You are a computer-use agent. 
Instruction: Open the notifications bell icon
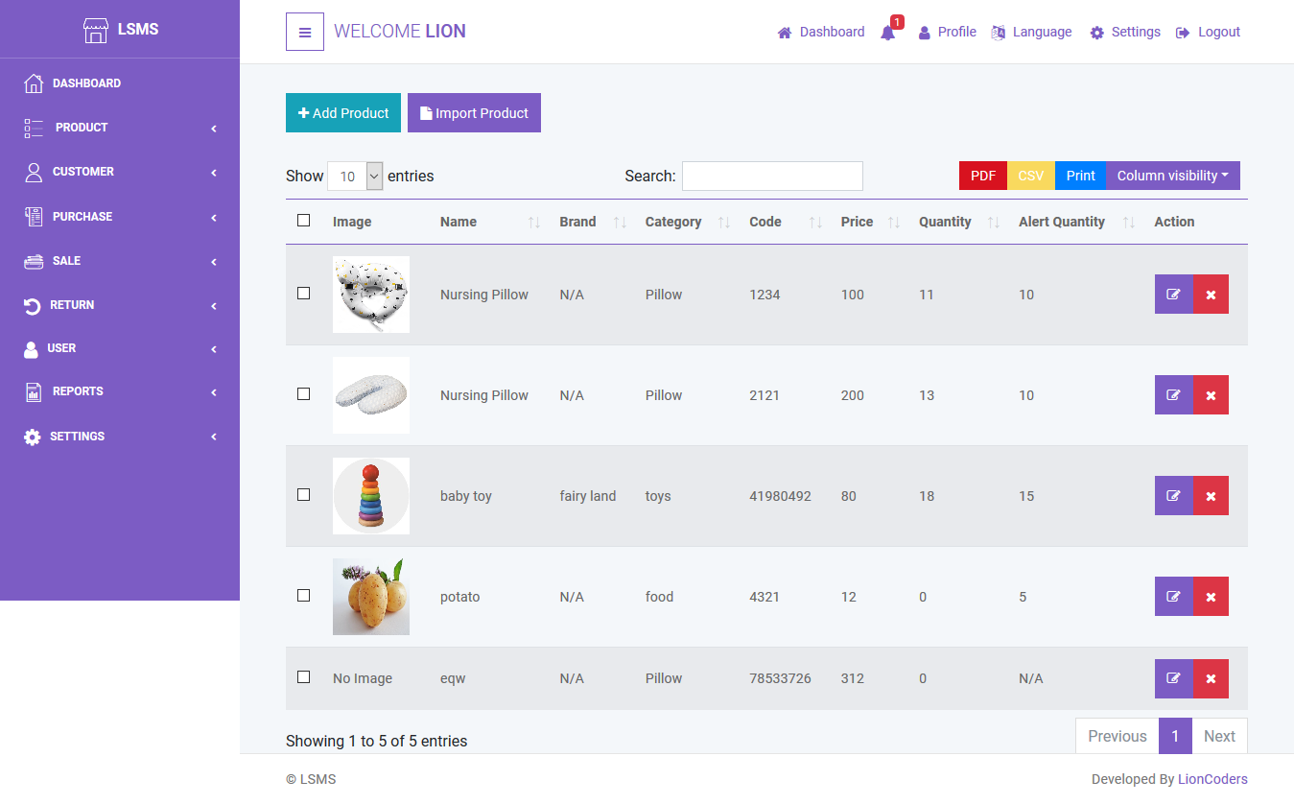[888, 33]
